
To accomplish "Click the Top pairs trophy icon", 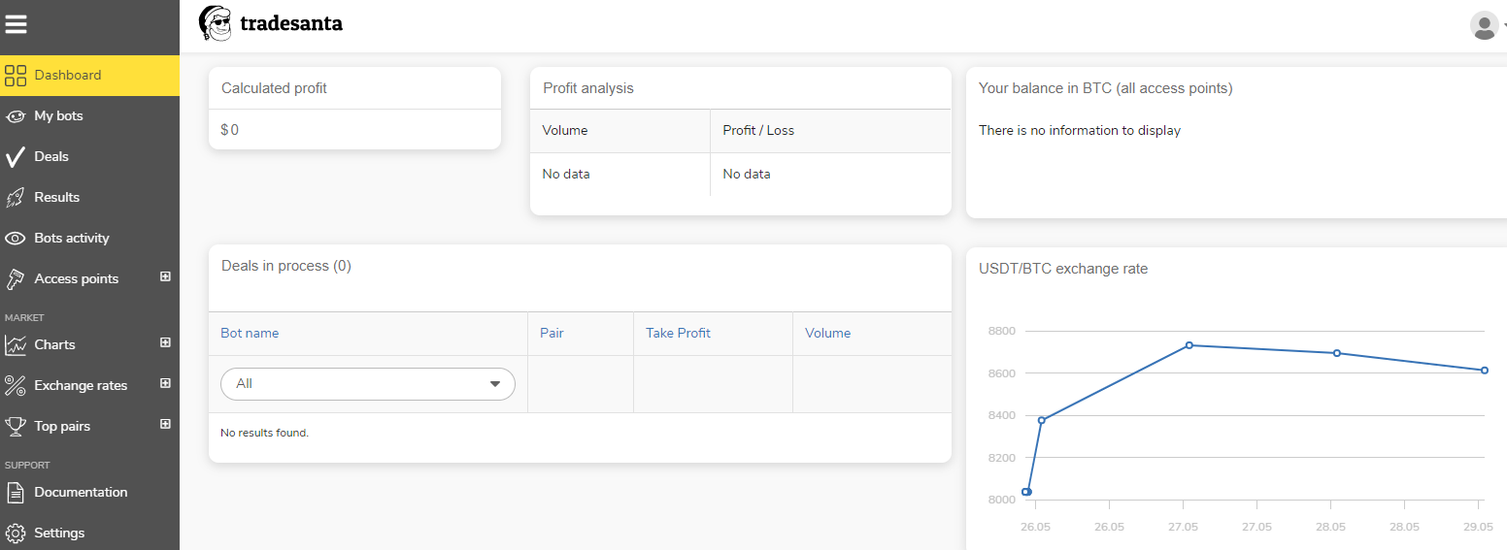I will (x=16, y=426).
